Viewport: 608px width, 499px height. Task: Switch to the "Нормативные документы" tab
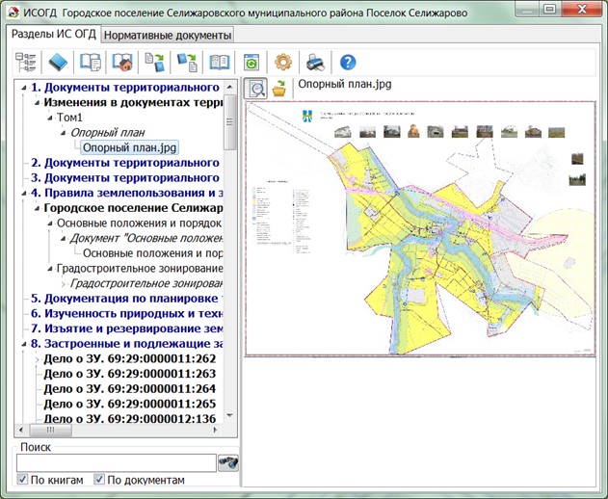pos(168,34)
